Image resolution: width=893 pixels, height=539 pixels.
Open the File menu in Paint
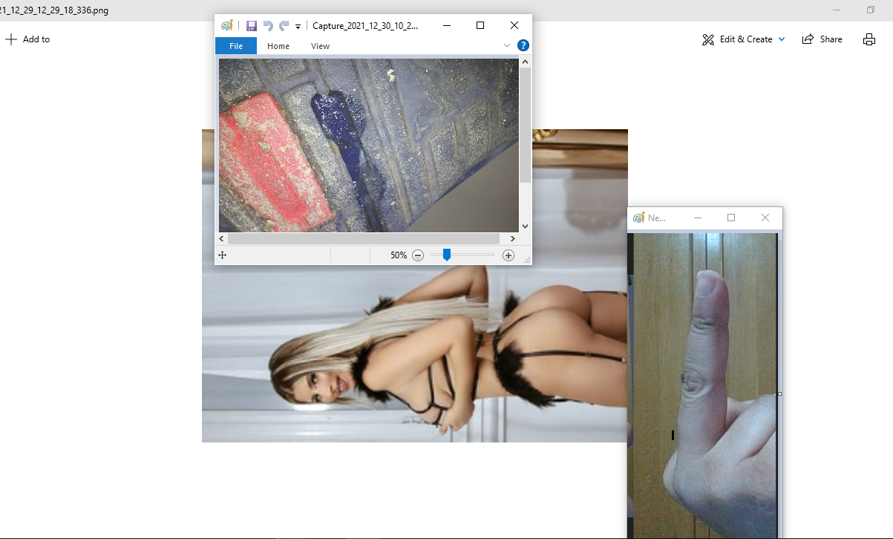coord(236,46)
